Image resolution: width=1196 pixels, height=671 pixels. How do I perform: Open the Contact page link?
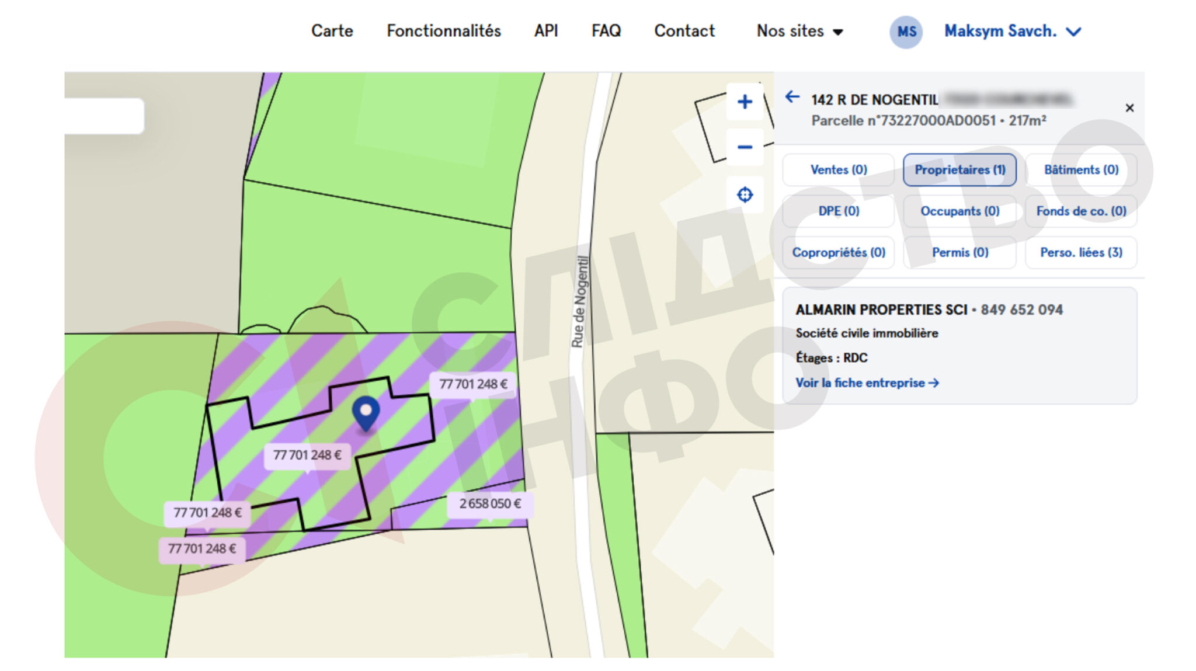pos(684,31)
